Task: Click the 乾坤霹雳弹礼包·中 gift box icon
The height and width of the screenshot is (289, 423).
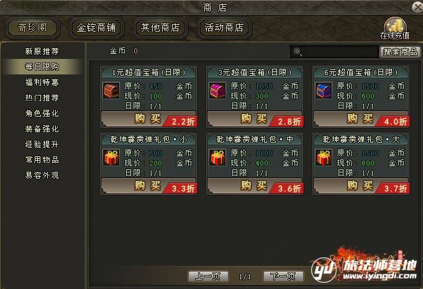Action: point(217,158)
